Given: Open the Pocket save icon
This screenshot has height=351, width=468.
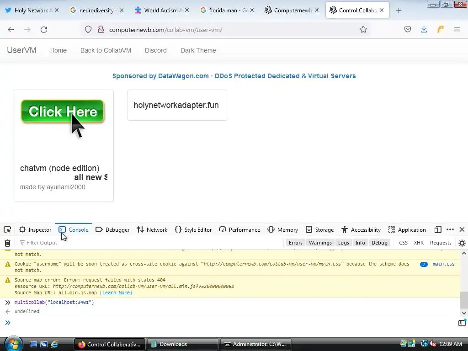Looking at the screenshot, I should 407,29.
